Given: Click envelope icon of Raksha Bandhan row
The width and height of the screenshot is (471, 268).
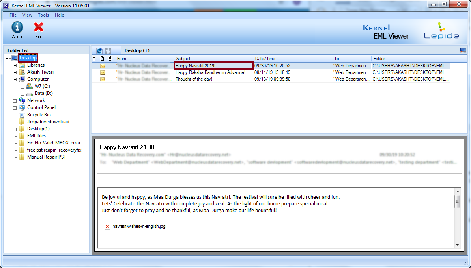Looking at the screenshot, I should [103, 72].
